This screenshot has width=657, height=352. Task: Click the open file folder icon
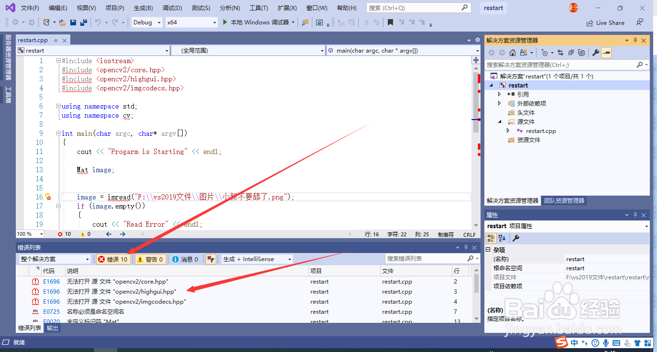coord(63,22)
